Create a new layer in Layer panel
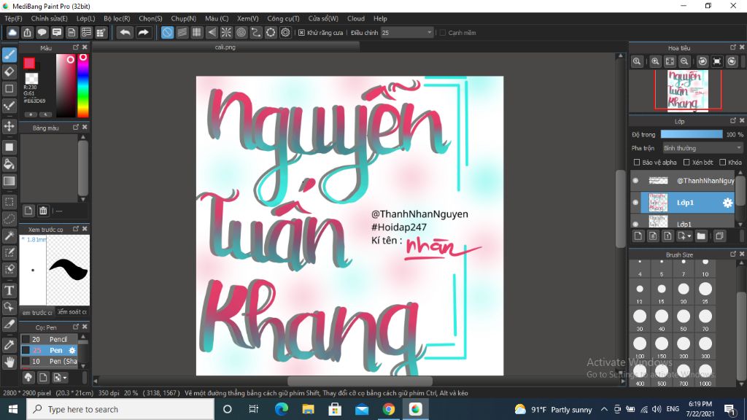The image size is (747, 420). coord(638,236)
